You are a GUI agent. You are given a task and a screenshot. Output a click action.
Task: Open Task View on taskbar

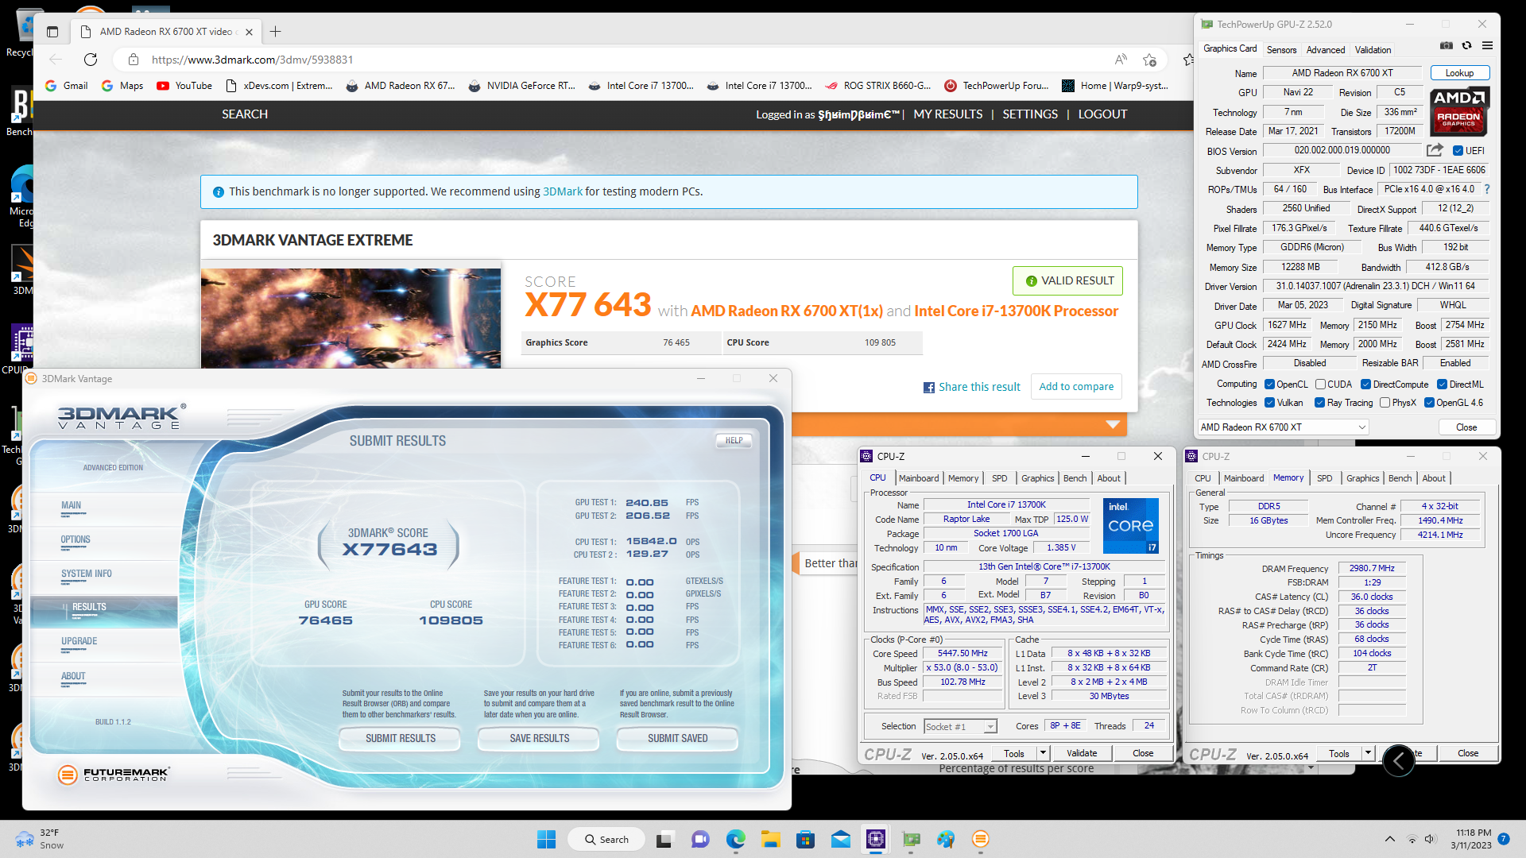click(665, 839)
